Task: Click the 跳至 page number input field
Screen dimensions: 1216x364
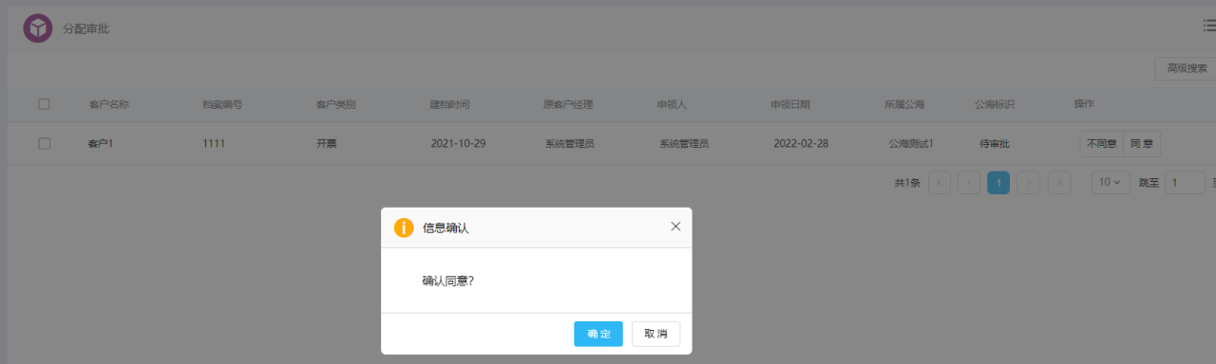Action: click(x=1185, y=183)
